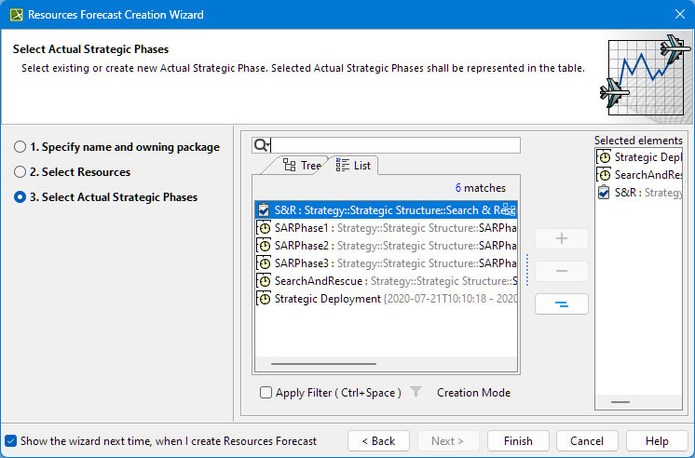Click the Finish button

click(518, 441)
